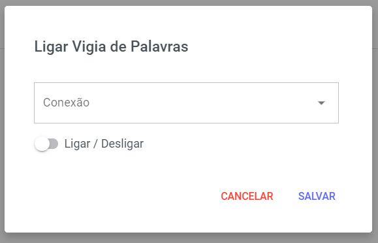378x243 pixels.
Task: Click the CANCELAR button
Action: [247, 196]
